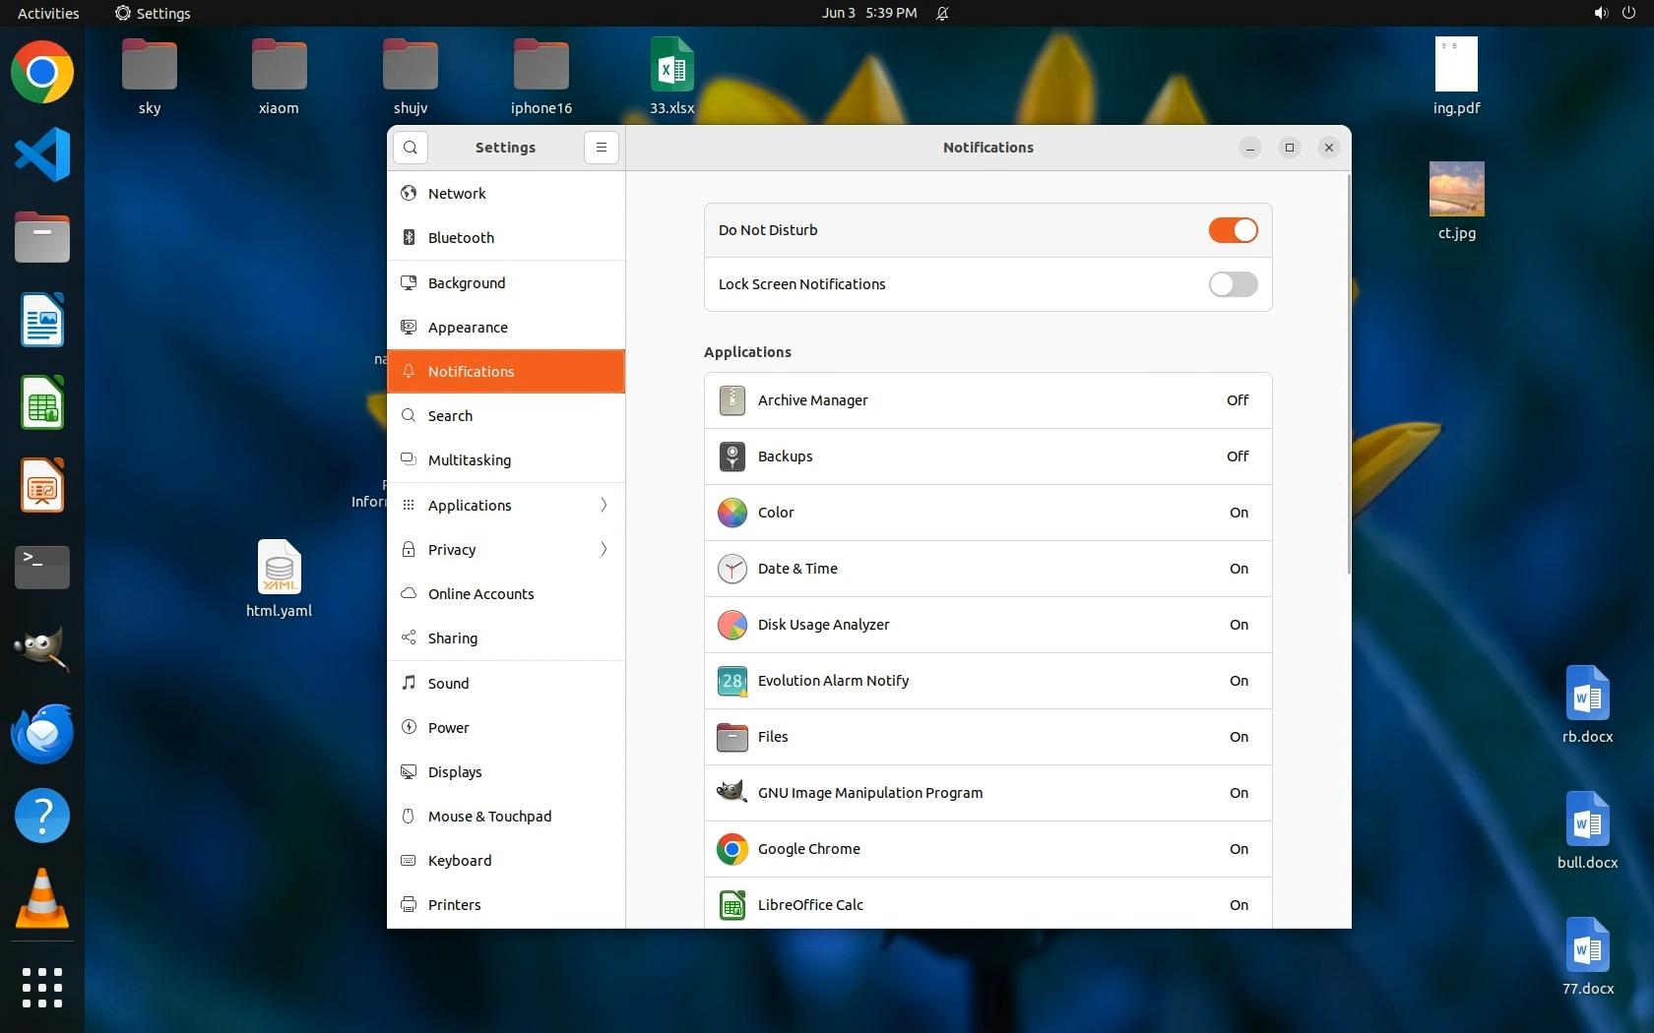Open Archive Manager notification settings
Image resolution: width=1654 pixels, height=1033 pixels.
pos(987,400)
